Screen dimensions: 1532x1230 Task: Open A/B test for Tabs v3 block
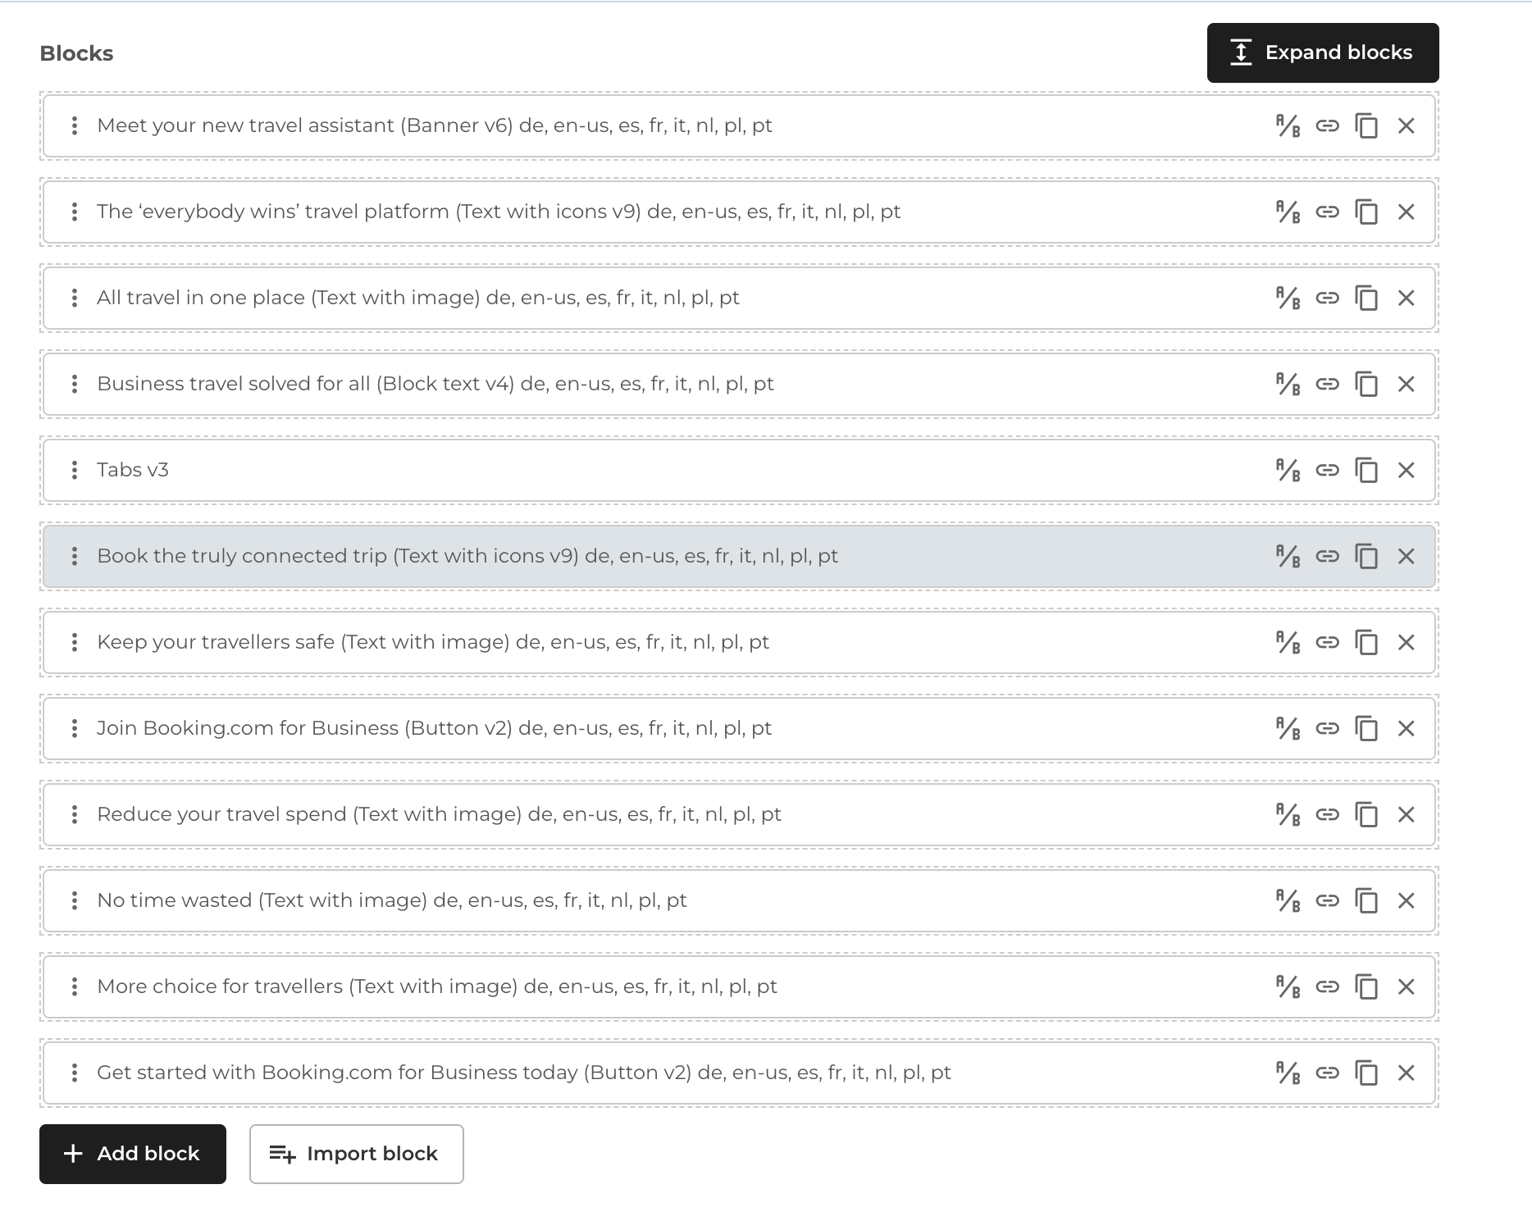[x=1288, y=471]
